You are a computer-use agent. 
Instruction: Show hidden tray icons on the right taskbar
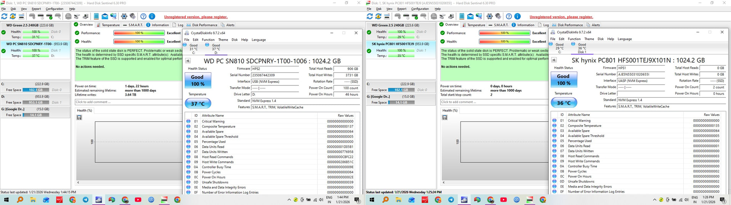coord(654,200)
